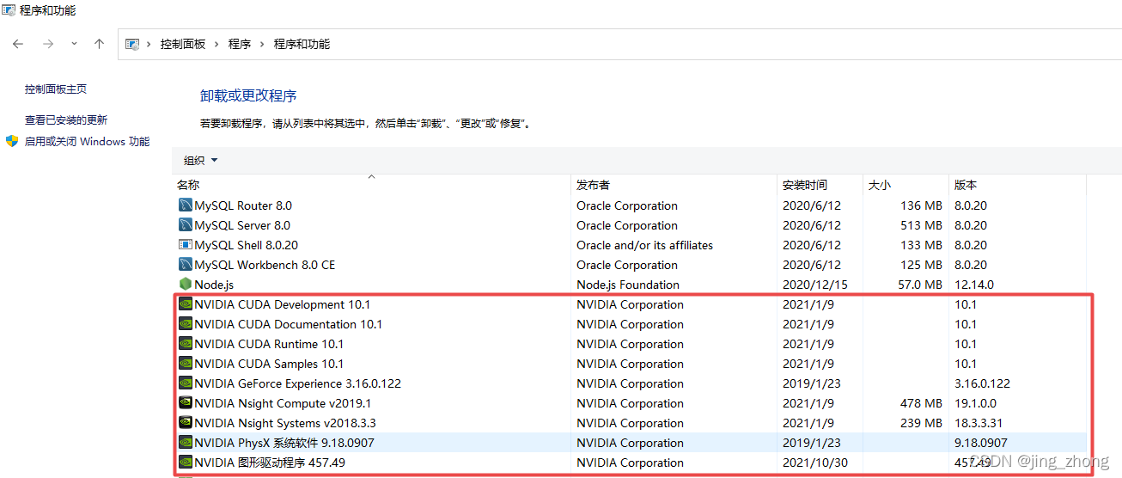
Task: Select NVIDIA 图形驱动程序 457.49 entry
Action: (x=270, y=463)
